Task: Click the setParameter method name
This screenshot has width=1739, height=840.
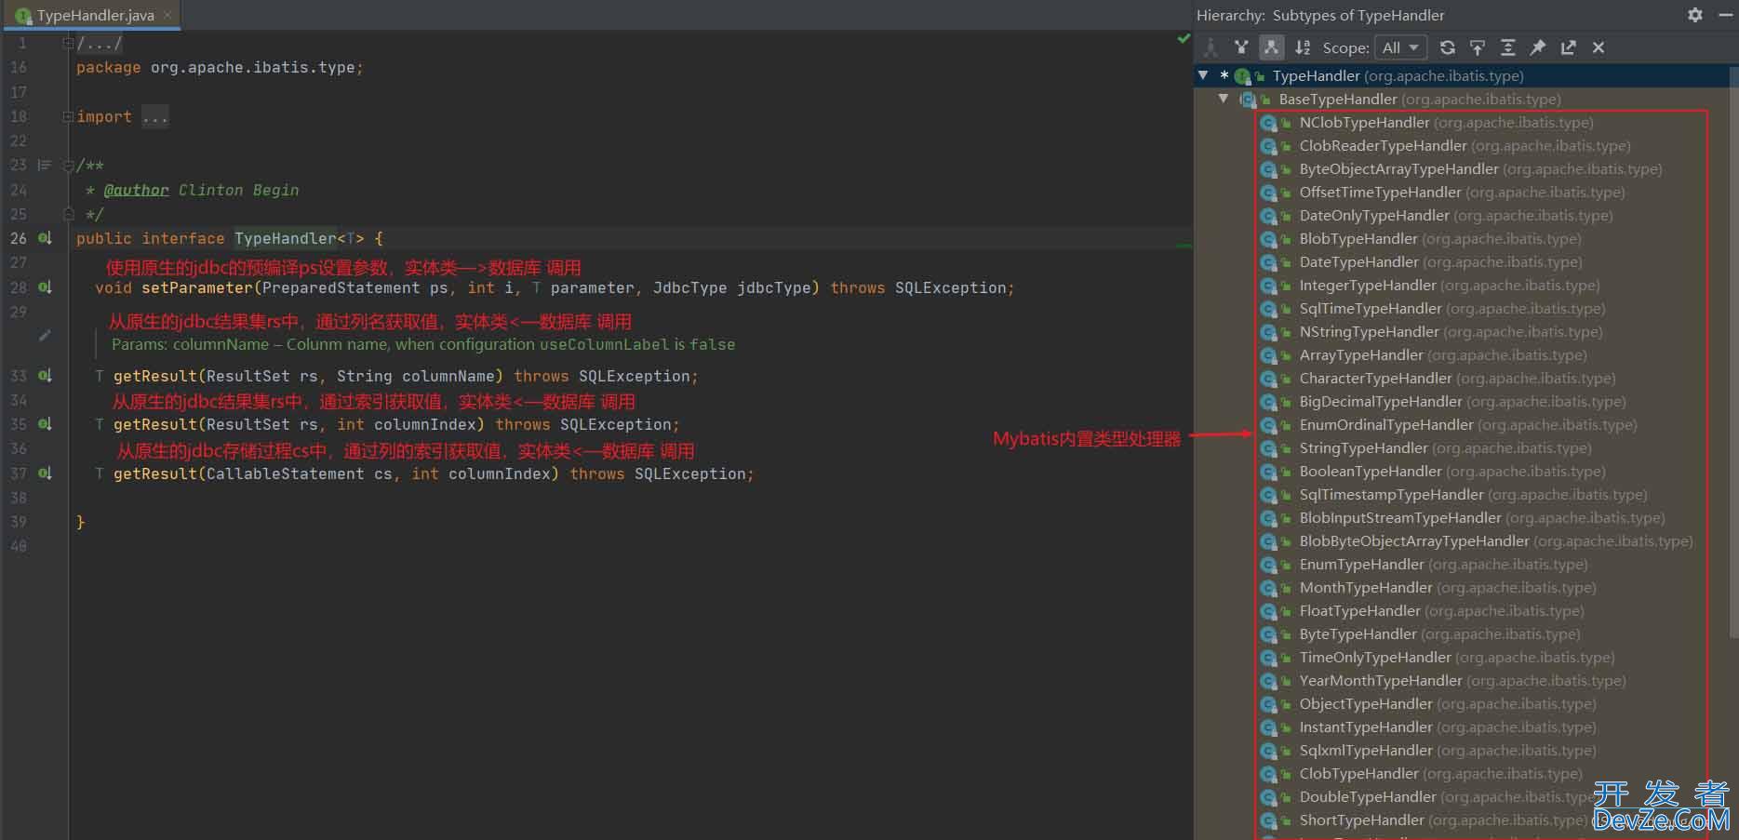Action: [196, 287]
